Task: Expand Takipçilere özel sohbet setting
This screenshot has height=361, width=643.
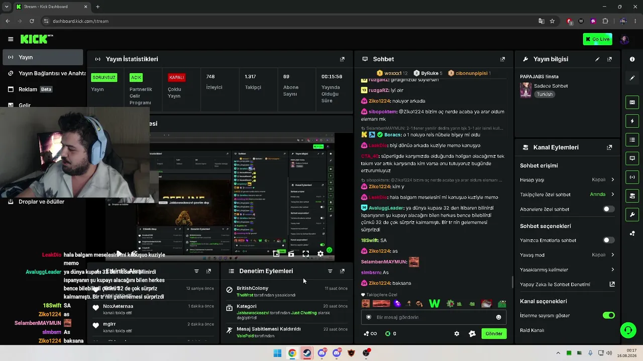Action: [x=567, y=195]
